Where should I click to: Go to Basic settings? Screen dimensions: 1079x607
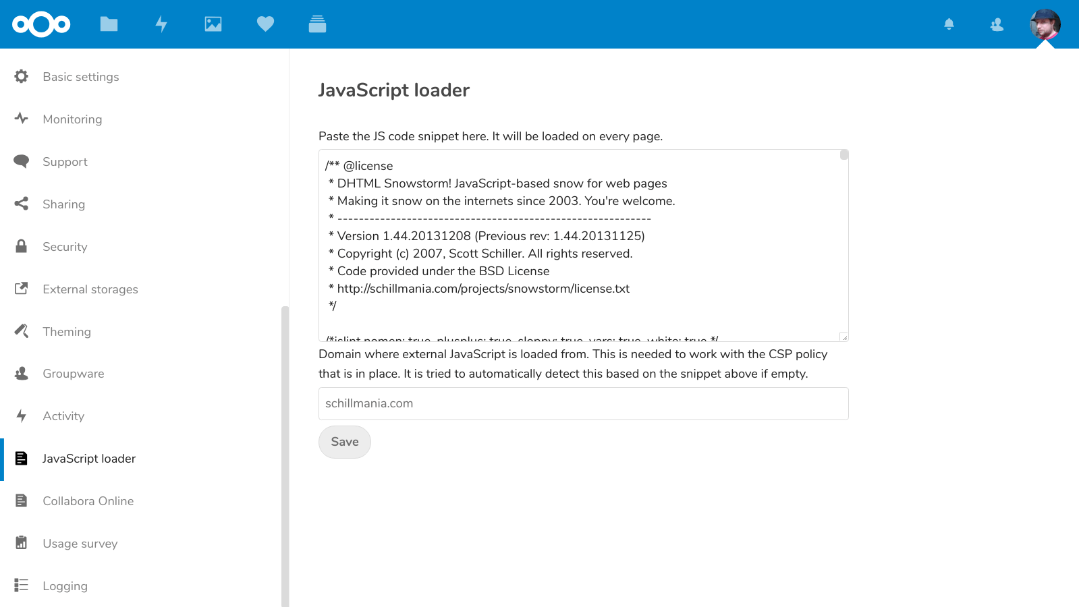80,77
